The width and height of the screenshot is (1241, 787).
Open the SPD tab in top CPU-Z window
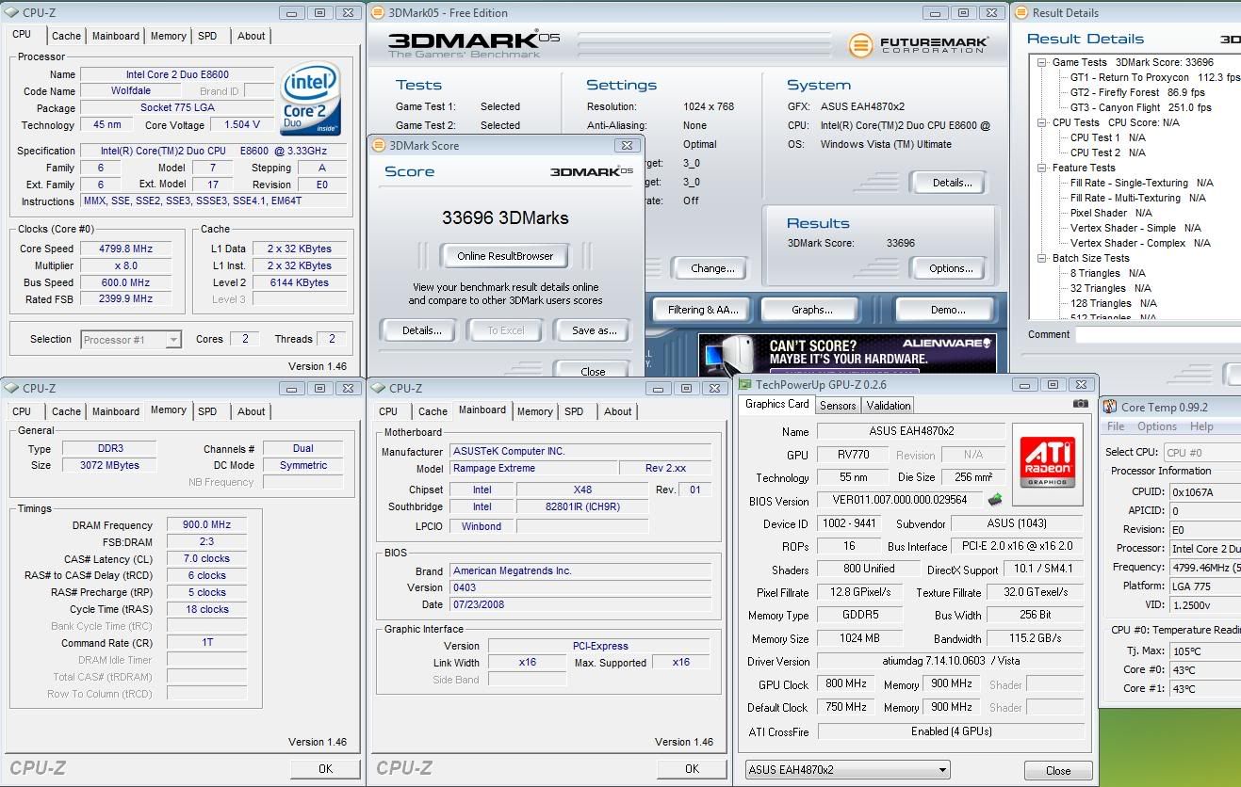pos(207,36)
